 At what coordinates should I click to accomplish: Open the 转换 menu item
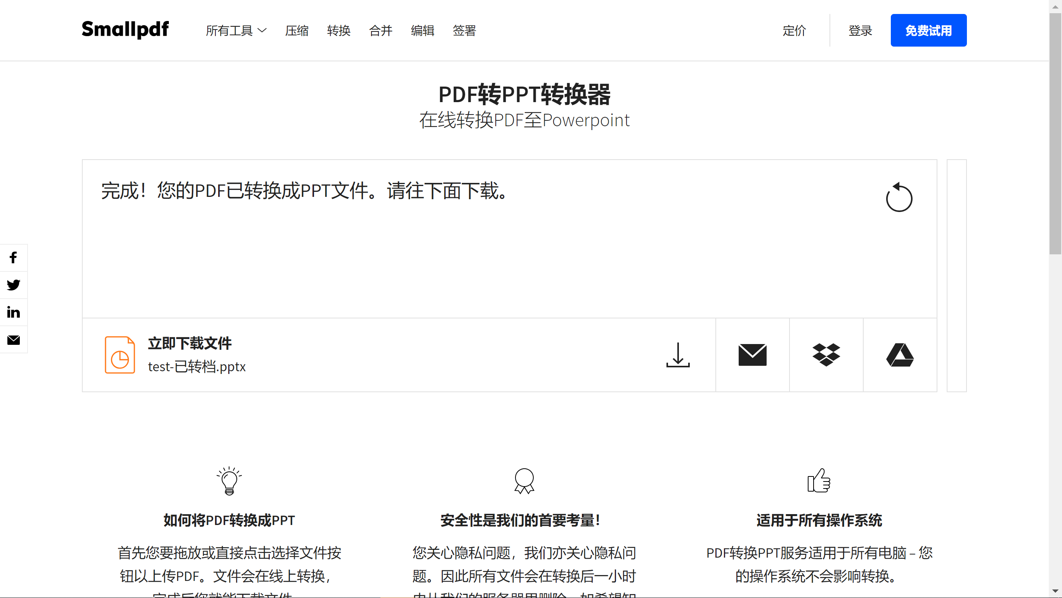point(338,31)
